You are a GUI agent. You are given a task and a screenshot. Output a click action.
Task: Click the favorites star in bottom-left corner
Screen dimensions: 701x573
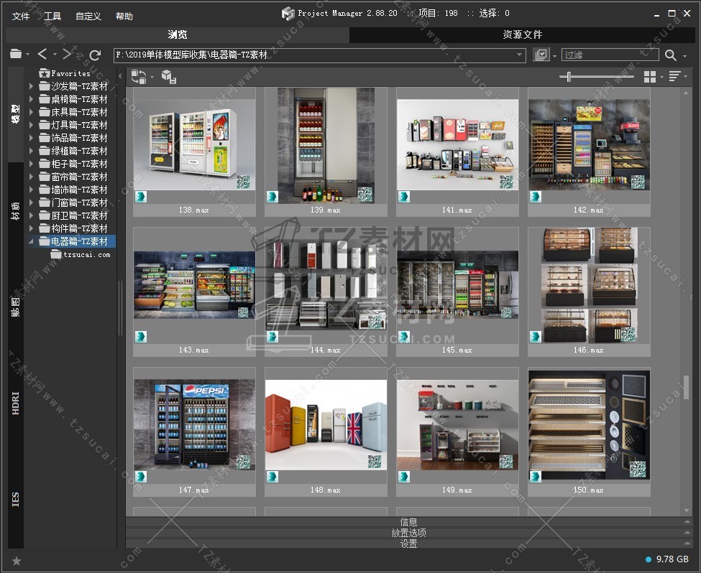pyautogui.click(x=17, y=561)
